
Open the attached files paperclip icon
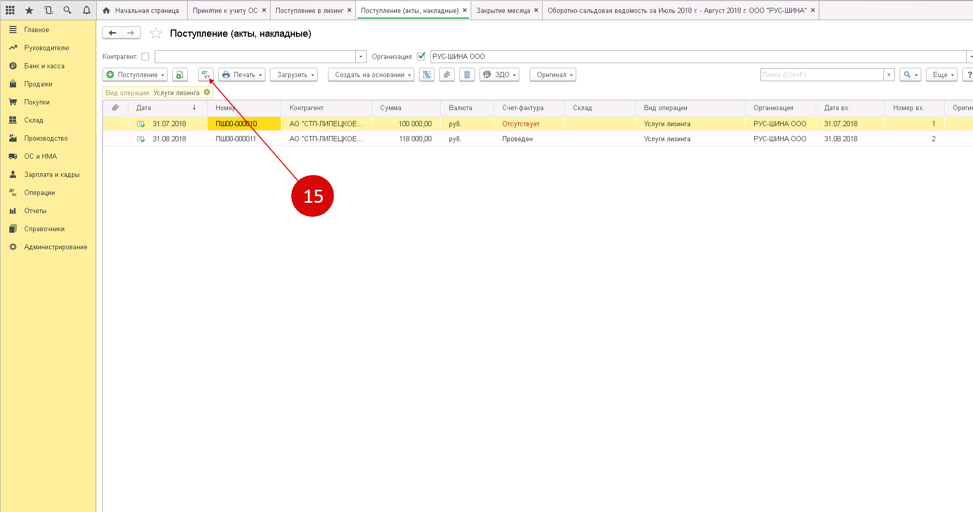pyautogui.click(x=447, y=75)
